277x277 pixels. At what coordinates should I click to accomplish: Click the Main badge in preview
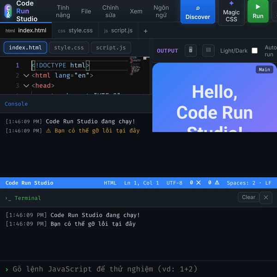pos(264,70)
